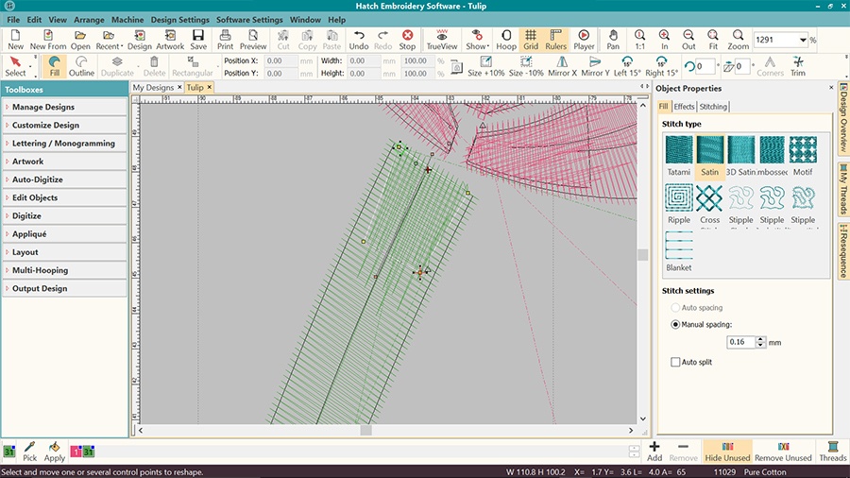Switch to the Effects tab
Viewport: 850px width, 478px height.
pyautogui.click(x=684, y=107)
